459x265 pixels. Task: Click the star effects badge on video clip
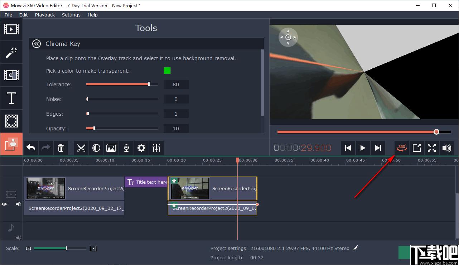pyautogui.click(x=174, y=181)
